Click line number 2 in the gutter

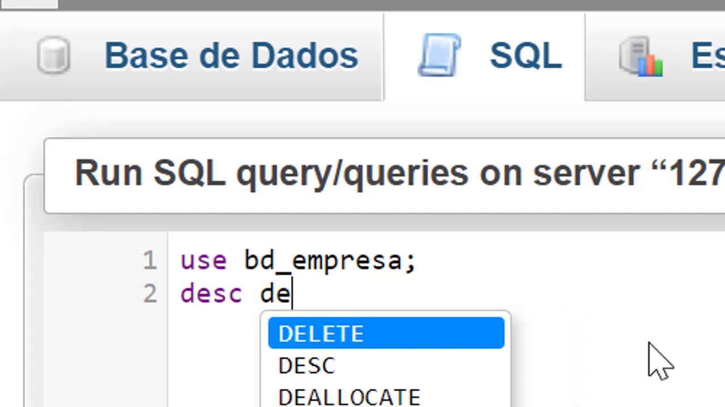(x=150, y=295)
